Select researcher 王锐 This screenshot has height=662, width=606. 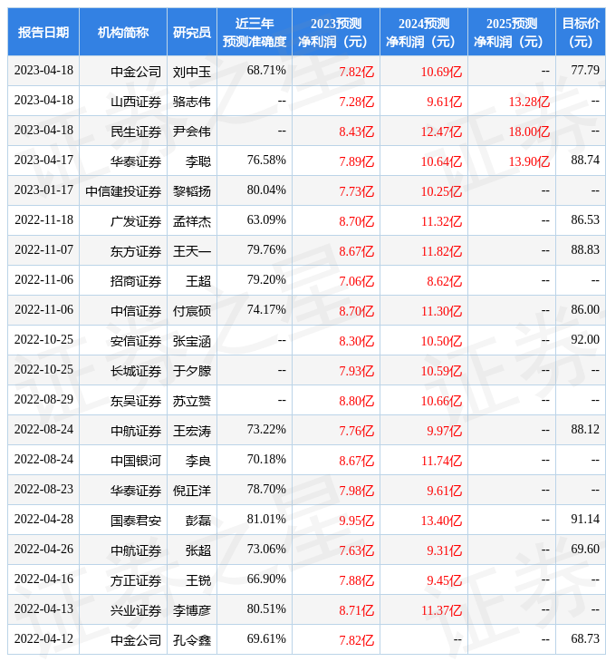coord(198,581)
